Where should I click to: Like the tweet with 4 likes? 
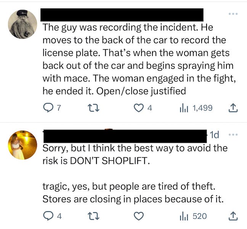[x=143, y=108]
